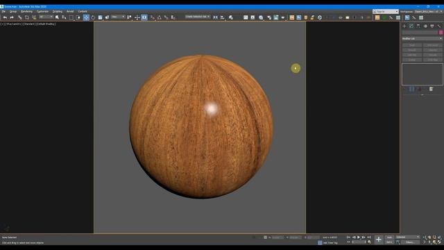Click Configure Modifier Sets icon under stack
This screenshot has width=444, height=250.
(x=431, y=90)
